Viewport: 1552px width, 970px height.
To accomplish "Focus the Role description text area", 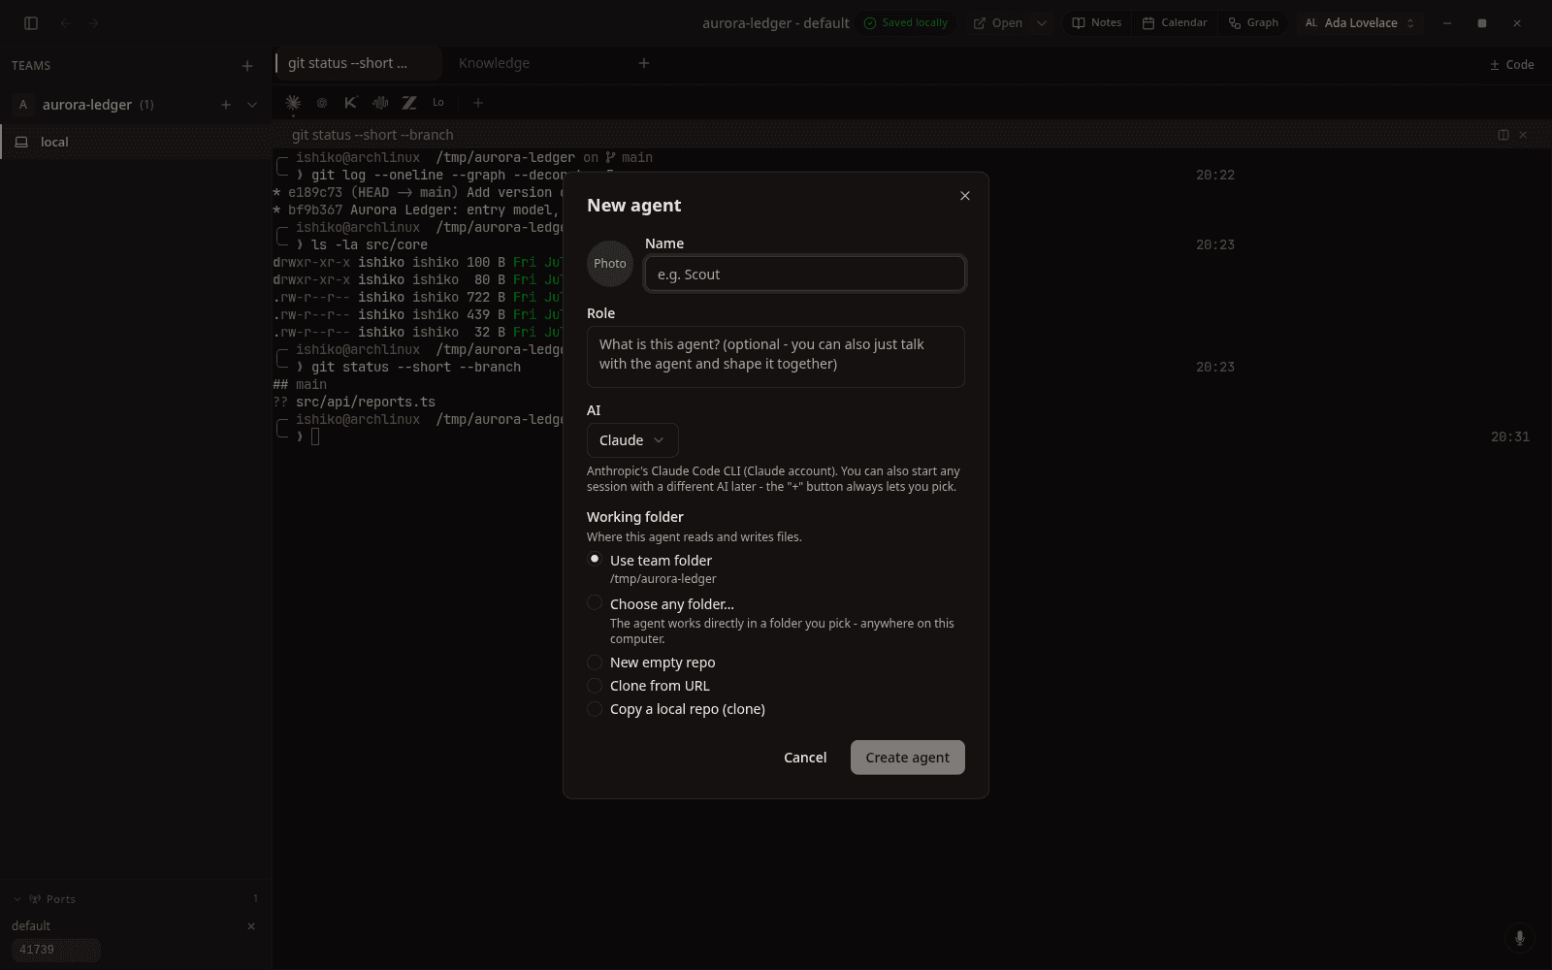I will [x=776, y=356].
